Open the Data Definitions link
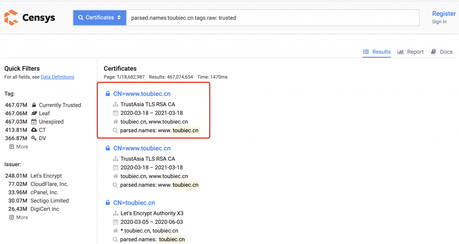 pyautogui.click(x=57, y=77)
